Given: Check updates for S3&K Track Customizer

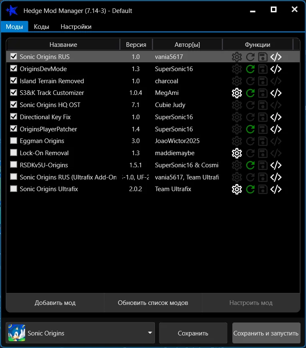Looking at the screenshot, I should 250,93.
